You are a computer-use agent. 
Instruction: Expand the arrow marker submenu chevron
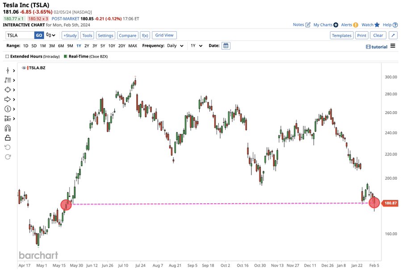(14, 100)
